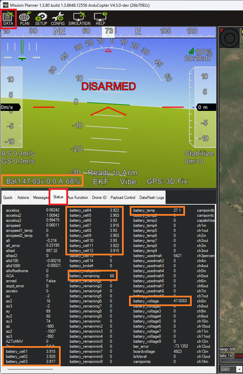Open the Messages tab

(x=41, y=198)
